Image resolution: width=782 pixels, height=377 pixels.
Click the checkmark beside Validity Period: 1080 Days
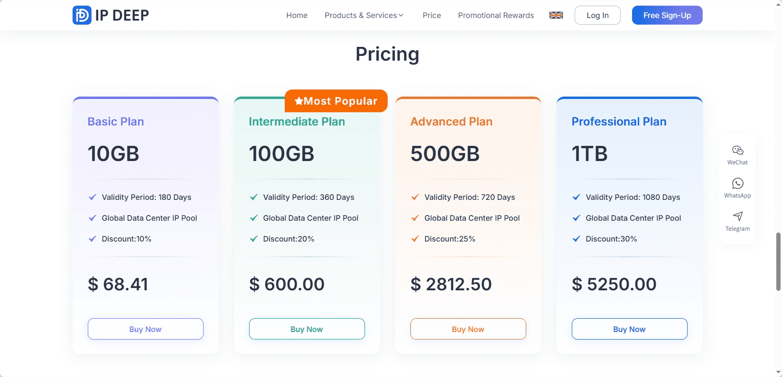click(576, 197)
